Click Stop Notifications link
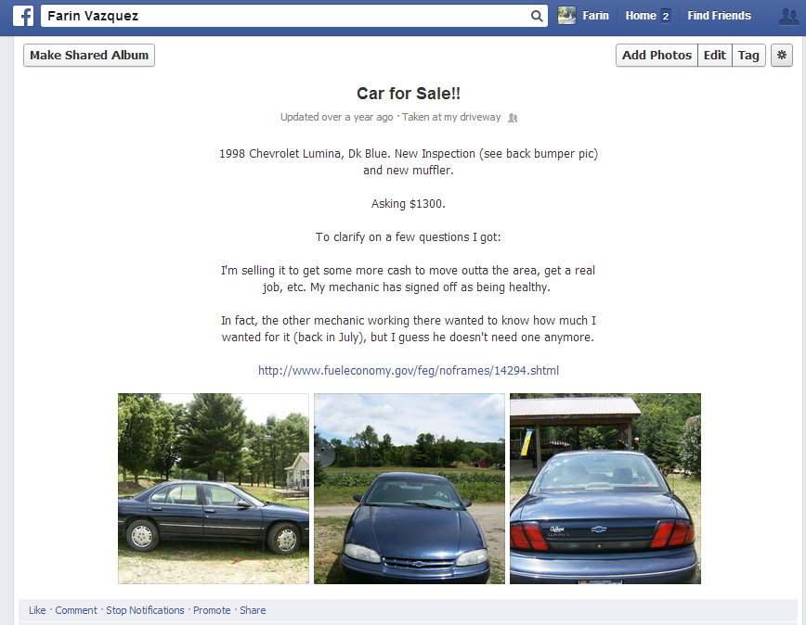Screen dimensions: 806x625 click(145, 610)
